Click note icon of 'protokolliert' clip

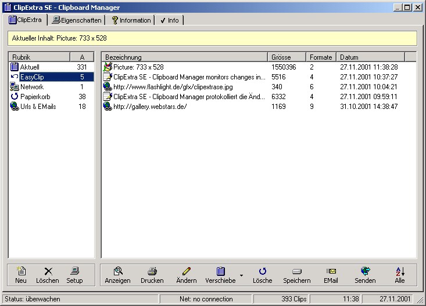[108, 96]
